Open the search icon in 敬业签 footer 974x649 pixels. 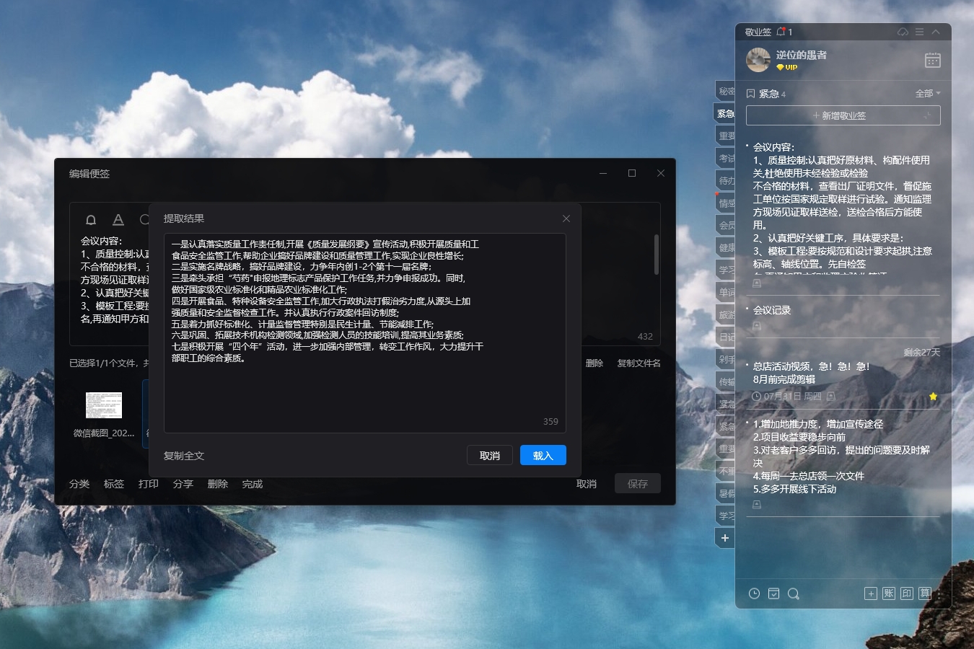pyautogui.click(x=794, y=593)
